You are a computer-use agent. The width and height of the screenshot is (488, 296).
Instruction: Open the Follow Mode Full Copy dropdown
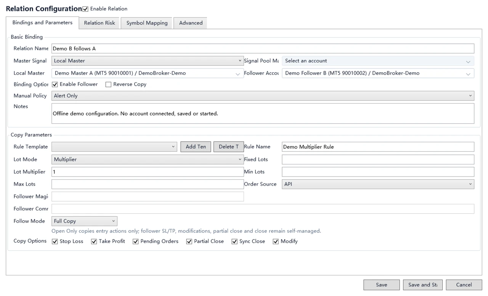coord(84,221)
